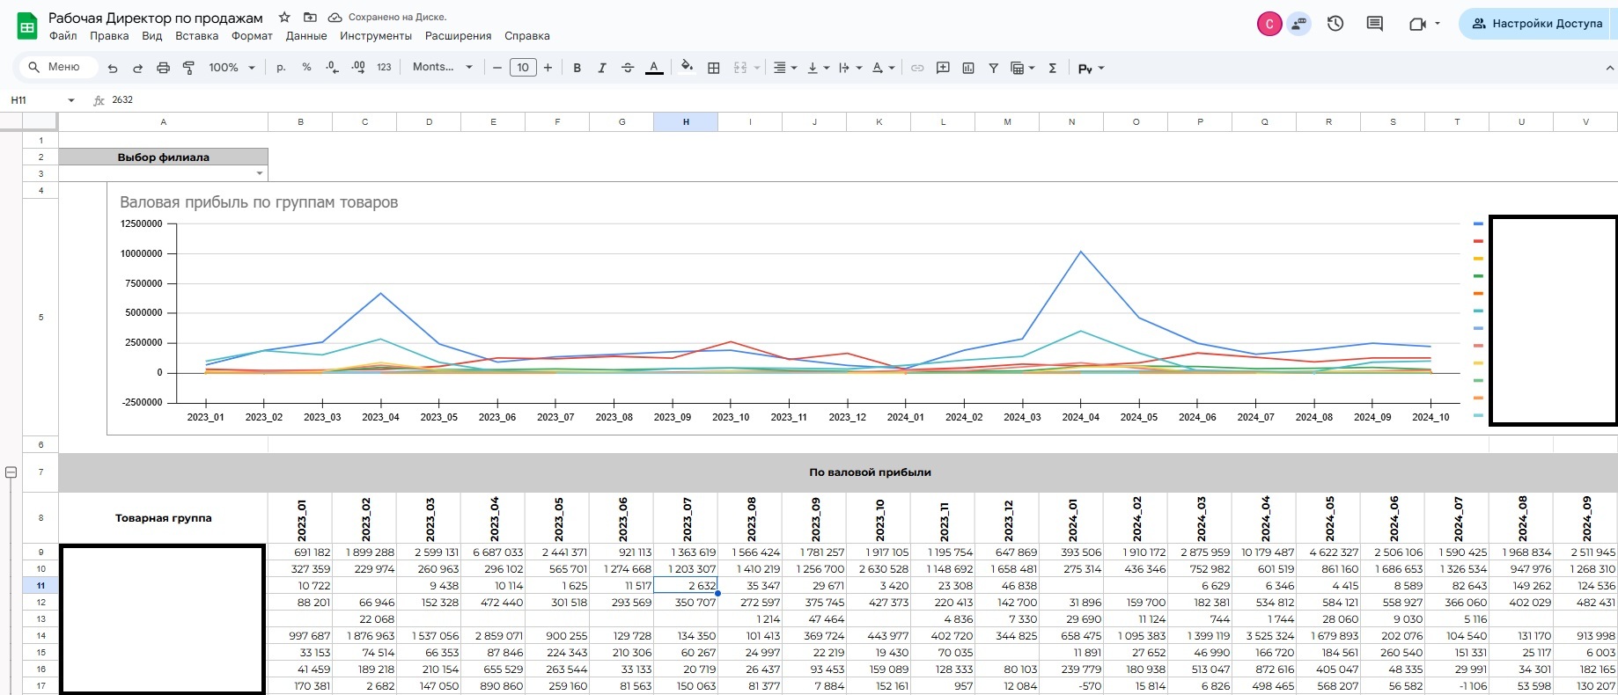Screen dimensions: 1618x695
Task: Toggle strikethrough formatting
Action: tap(628, 68)
